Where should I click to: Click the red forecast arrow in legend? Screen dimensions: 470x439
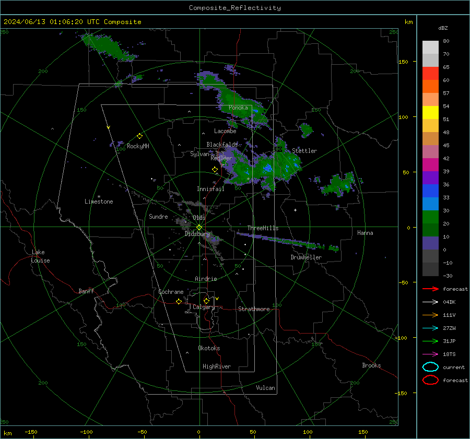430,289
